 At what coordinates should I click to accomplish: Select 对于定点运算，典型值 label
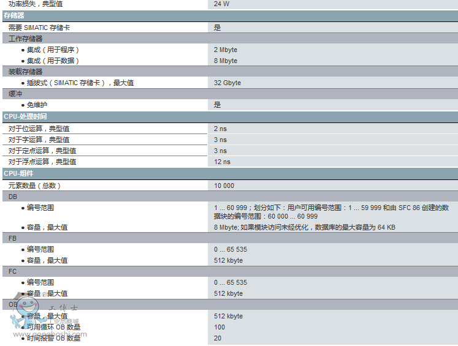[x=42, y=151]
